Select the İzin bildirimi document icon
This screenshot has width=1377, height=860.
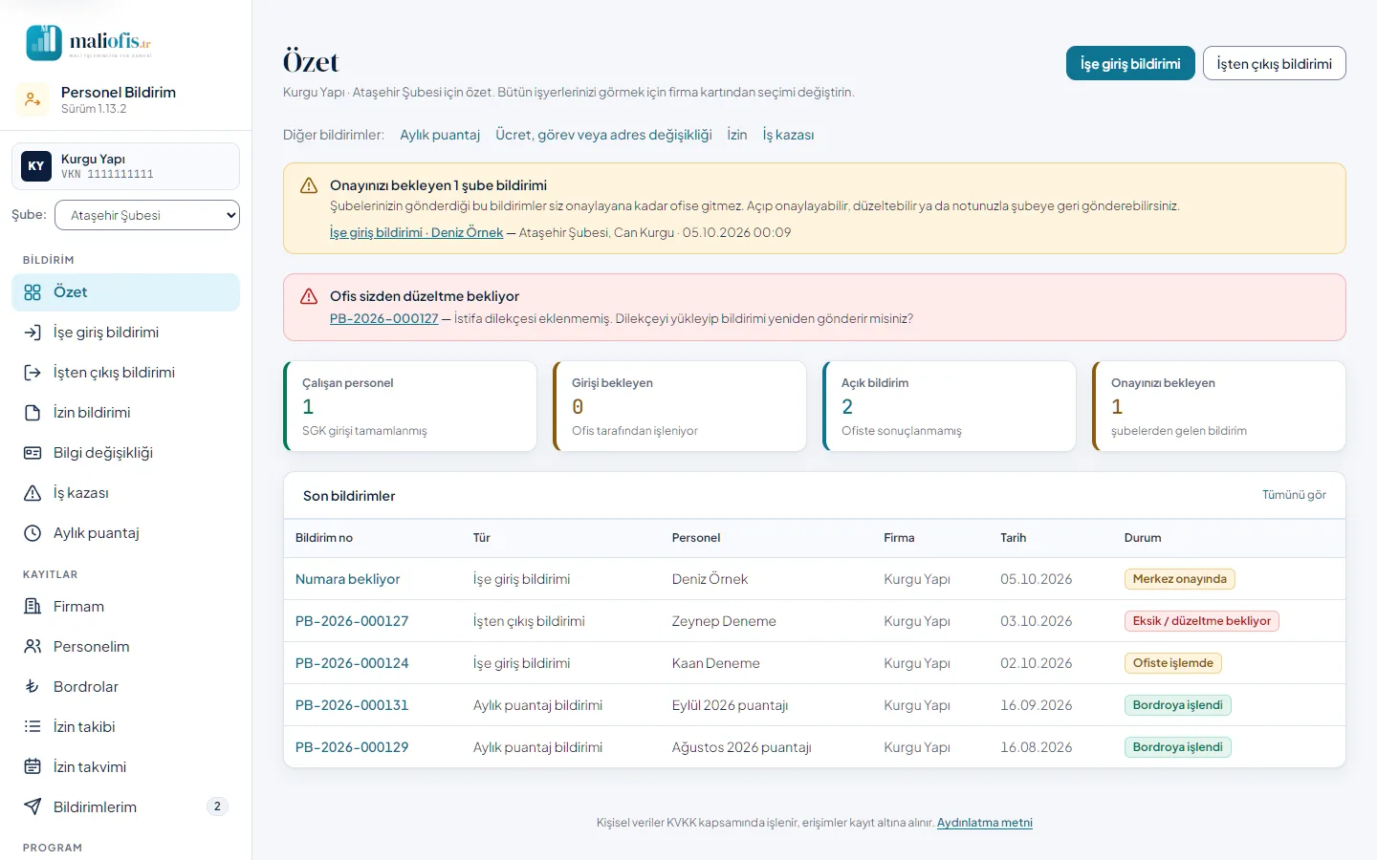[x=33, y=413]
